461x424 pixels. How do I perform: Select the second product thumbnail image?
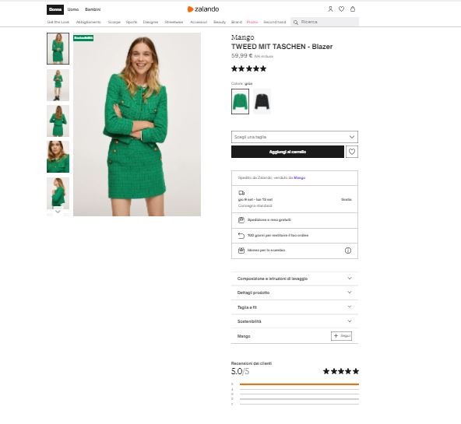[58, 85]
